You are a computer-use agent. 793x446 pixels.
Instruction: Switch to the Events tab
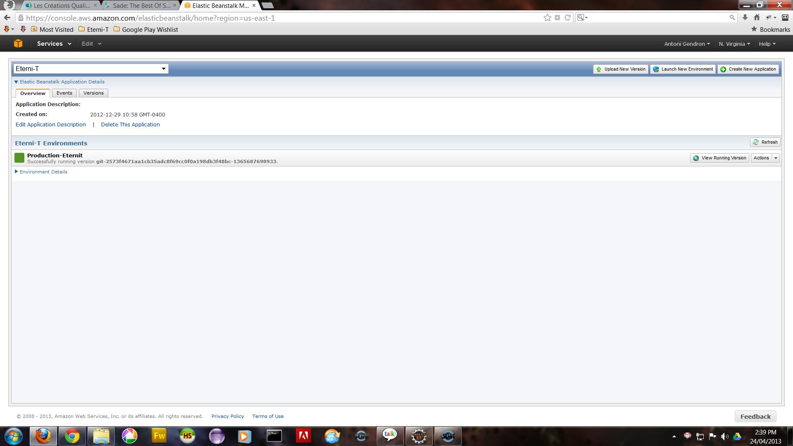click(x=64, y=93)
